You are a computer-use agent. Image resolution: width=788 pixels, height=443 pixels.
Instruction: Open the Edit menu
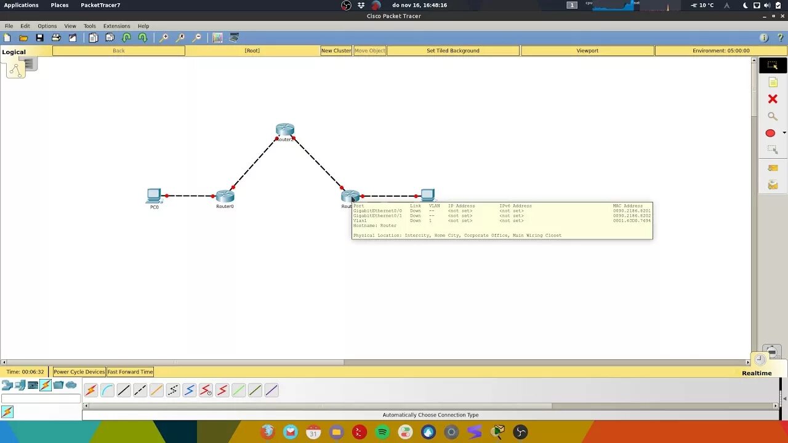(x=25, y=26)
